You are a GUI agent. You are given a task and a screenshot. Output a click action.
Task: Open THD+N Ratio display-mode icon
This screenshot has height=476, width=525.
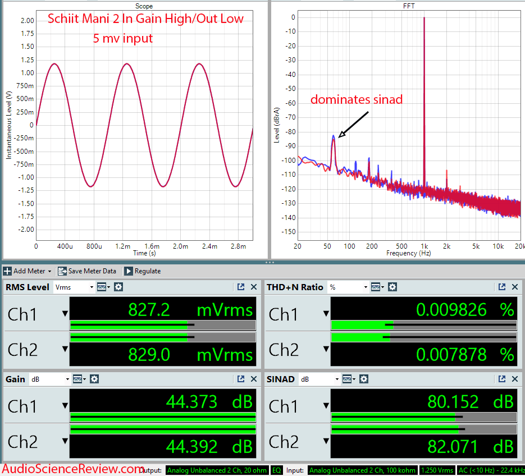coord(377,287)
